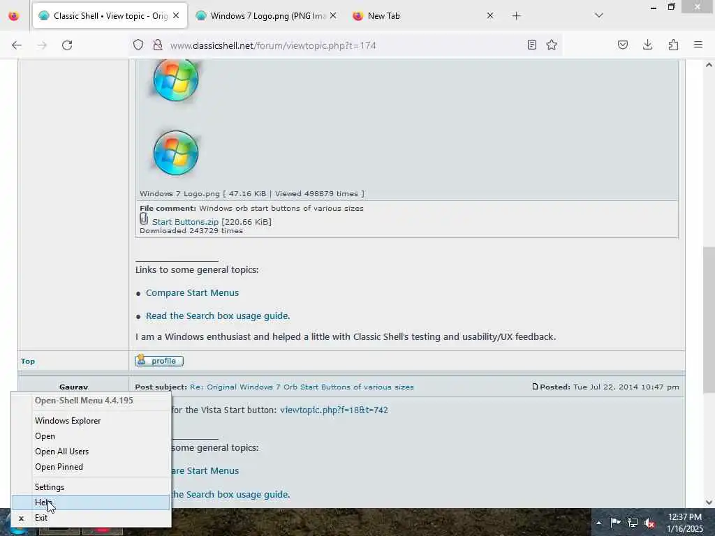Screen dimensions: 715x536
Task: Click the Downloaded 243729 times text
Action: [x=191, y=230]
